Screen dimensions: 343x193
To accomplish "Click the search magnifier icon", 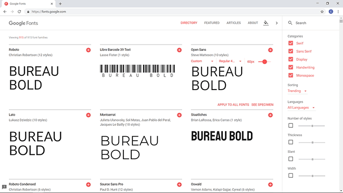I will click(290, 23).
